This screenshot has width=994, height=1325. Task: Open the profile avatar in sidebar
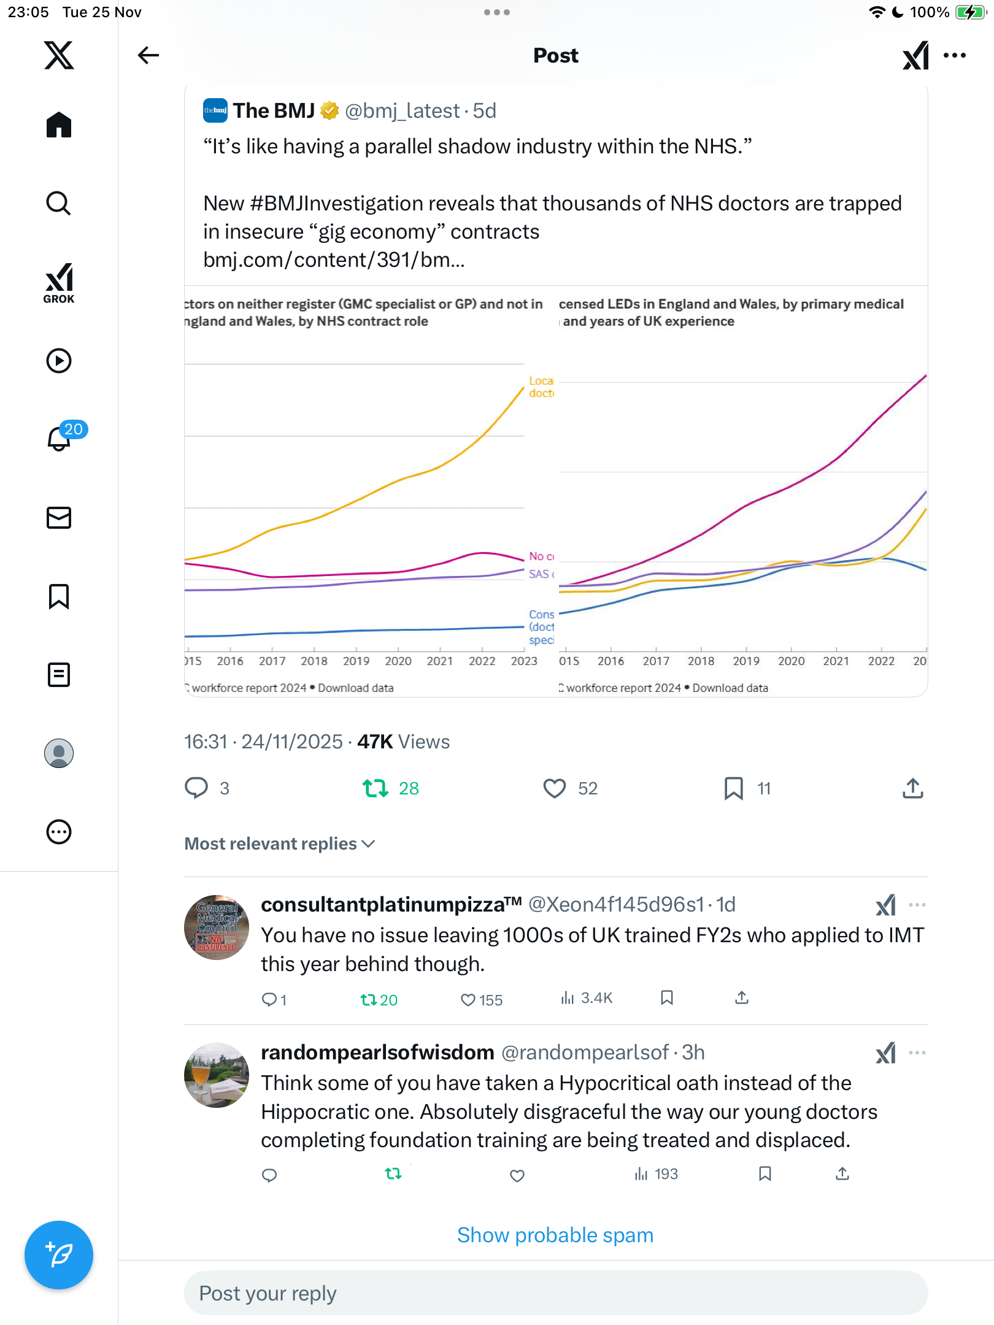pyautogui.click(x=59, y=753)
